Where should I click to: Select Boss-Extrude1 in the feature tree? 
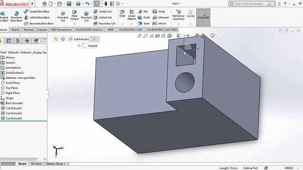point(14,103)
